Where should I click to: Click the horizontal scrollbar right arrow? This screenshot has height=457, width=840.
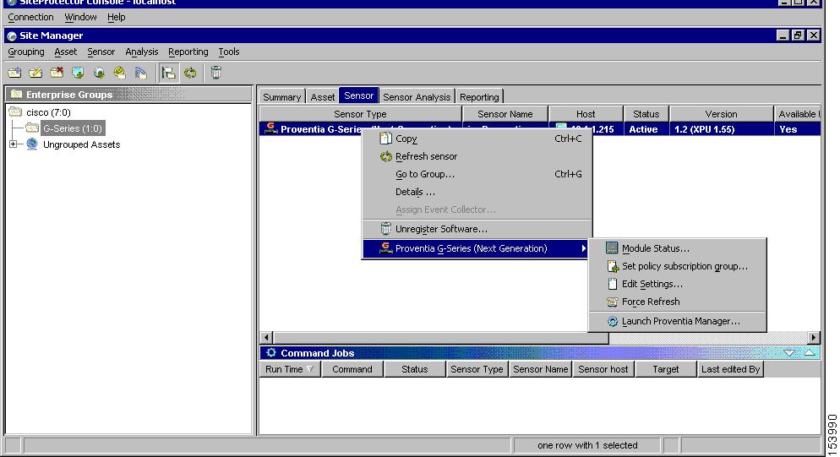(814, 338)
